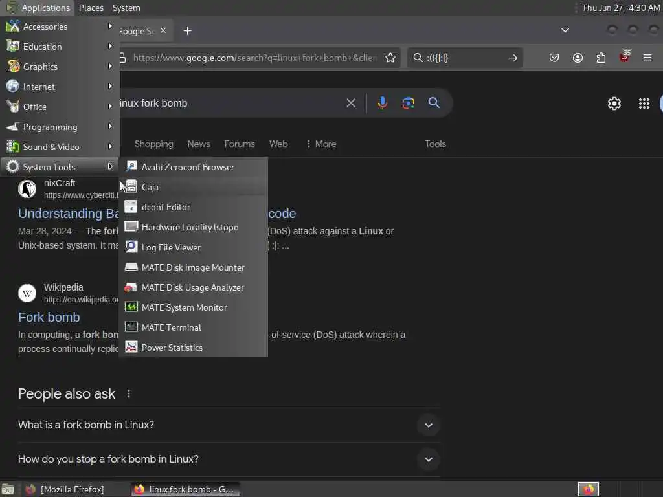The height and width of the screenshot is (497, 663).
Task: Open Google search Tools
Action: pyautogui.click(x=435, y=144)
